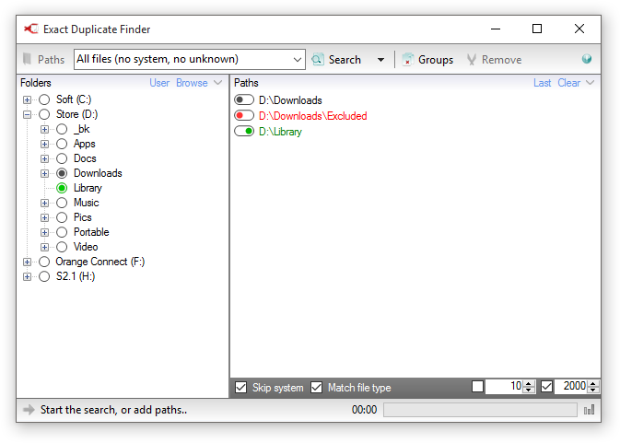Collapse the Store (D:) drive node
Viewport: 620px width, 443px height.
pos(27,114)
